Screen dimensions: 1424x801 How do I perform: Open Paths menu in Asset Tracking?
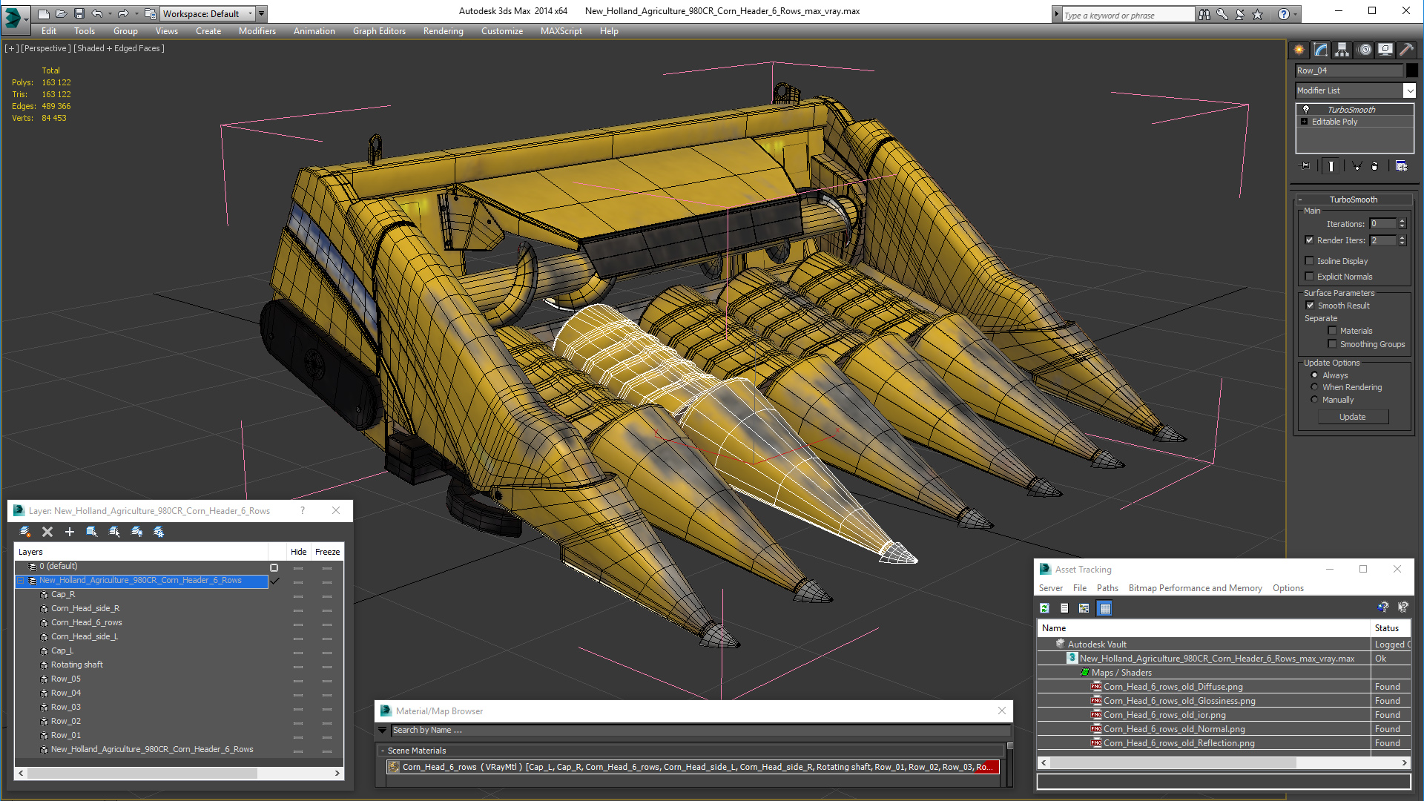[x=1107, y=588]
